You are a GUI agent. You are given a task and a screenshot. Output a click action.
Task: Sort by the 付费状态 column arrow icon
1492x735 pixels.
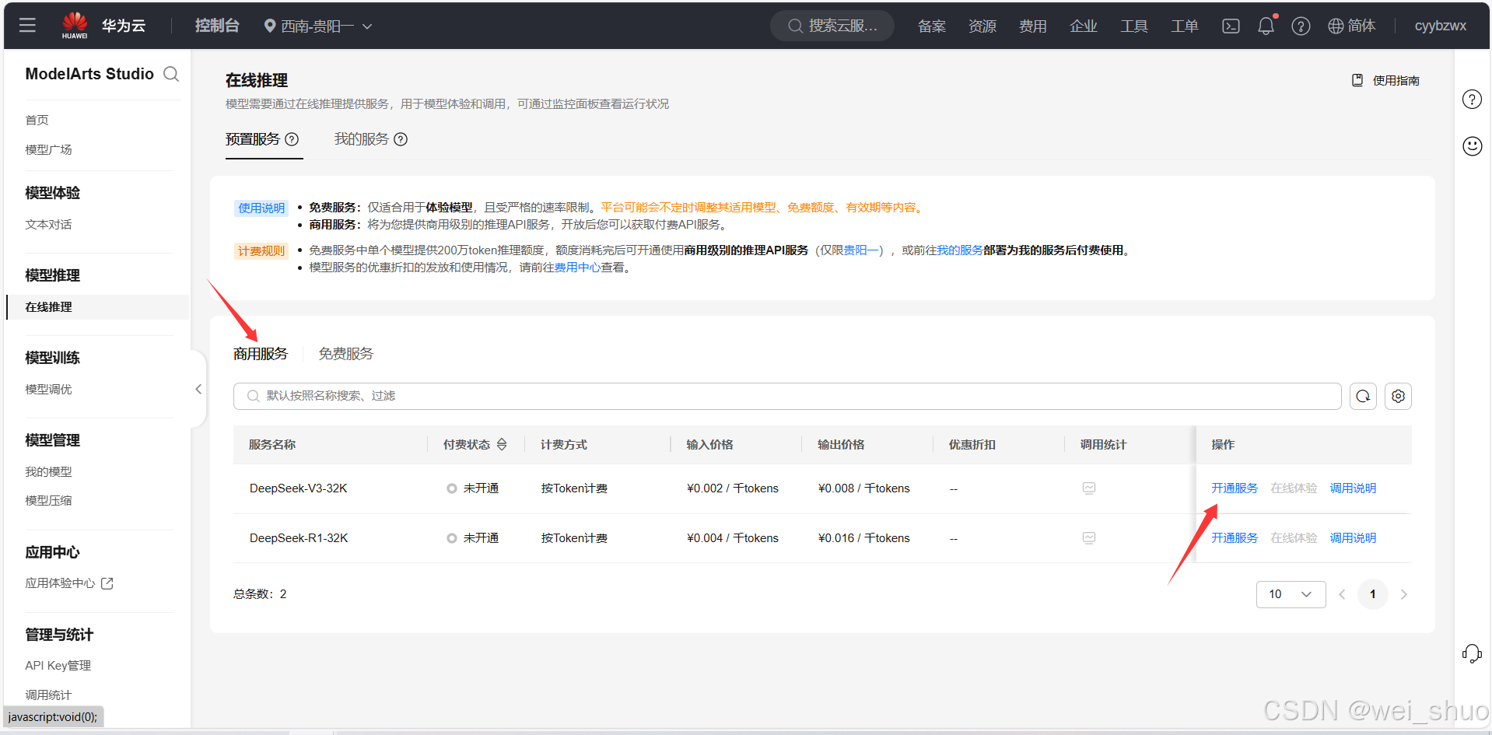click(502, 444)
